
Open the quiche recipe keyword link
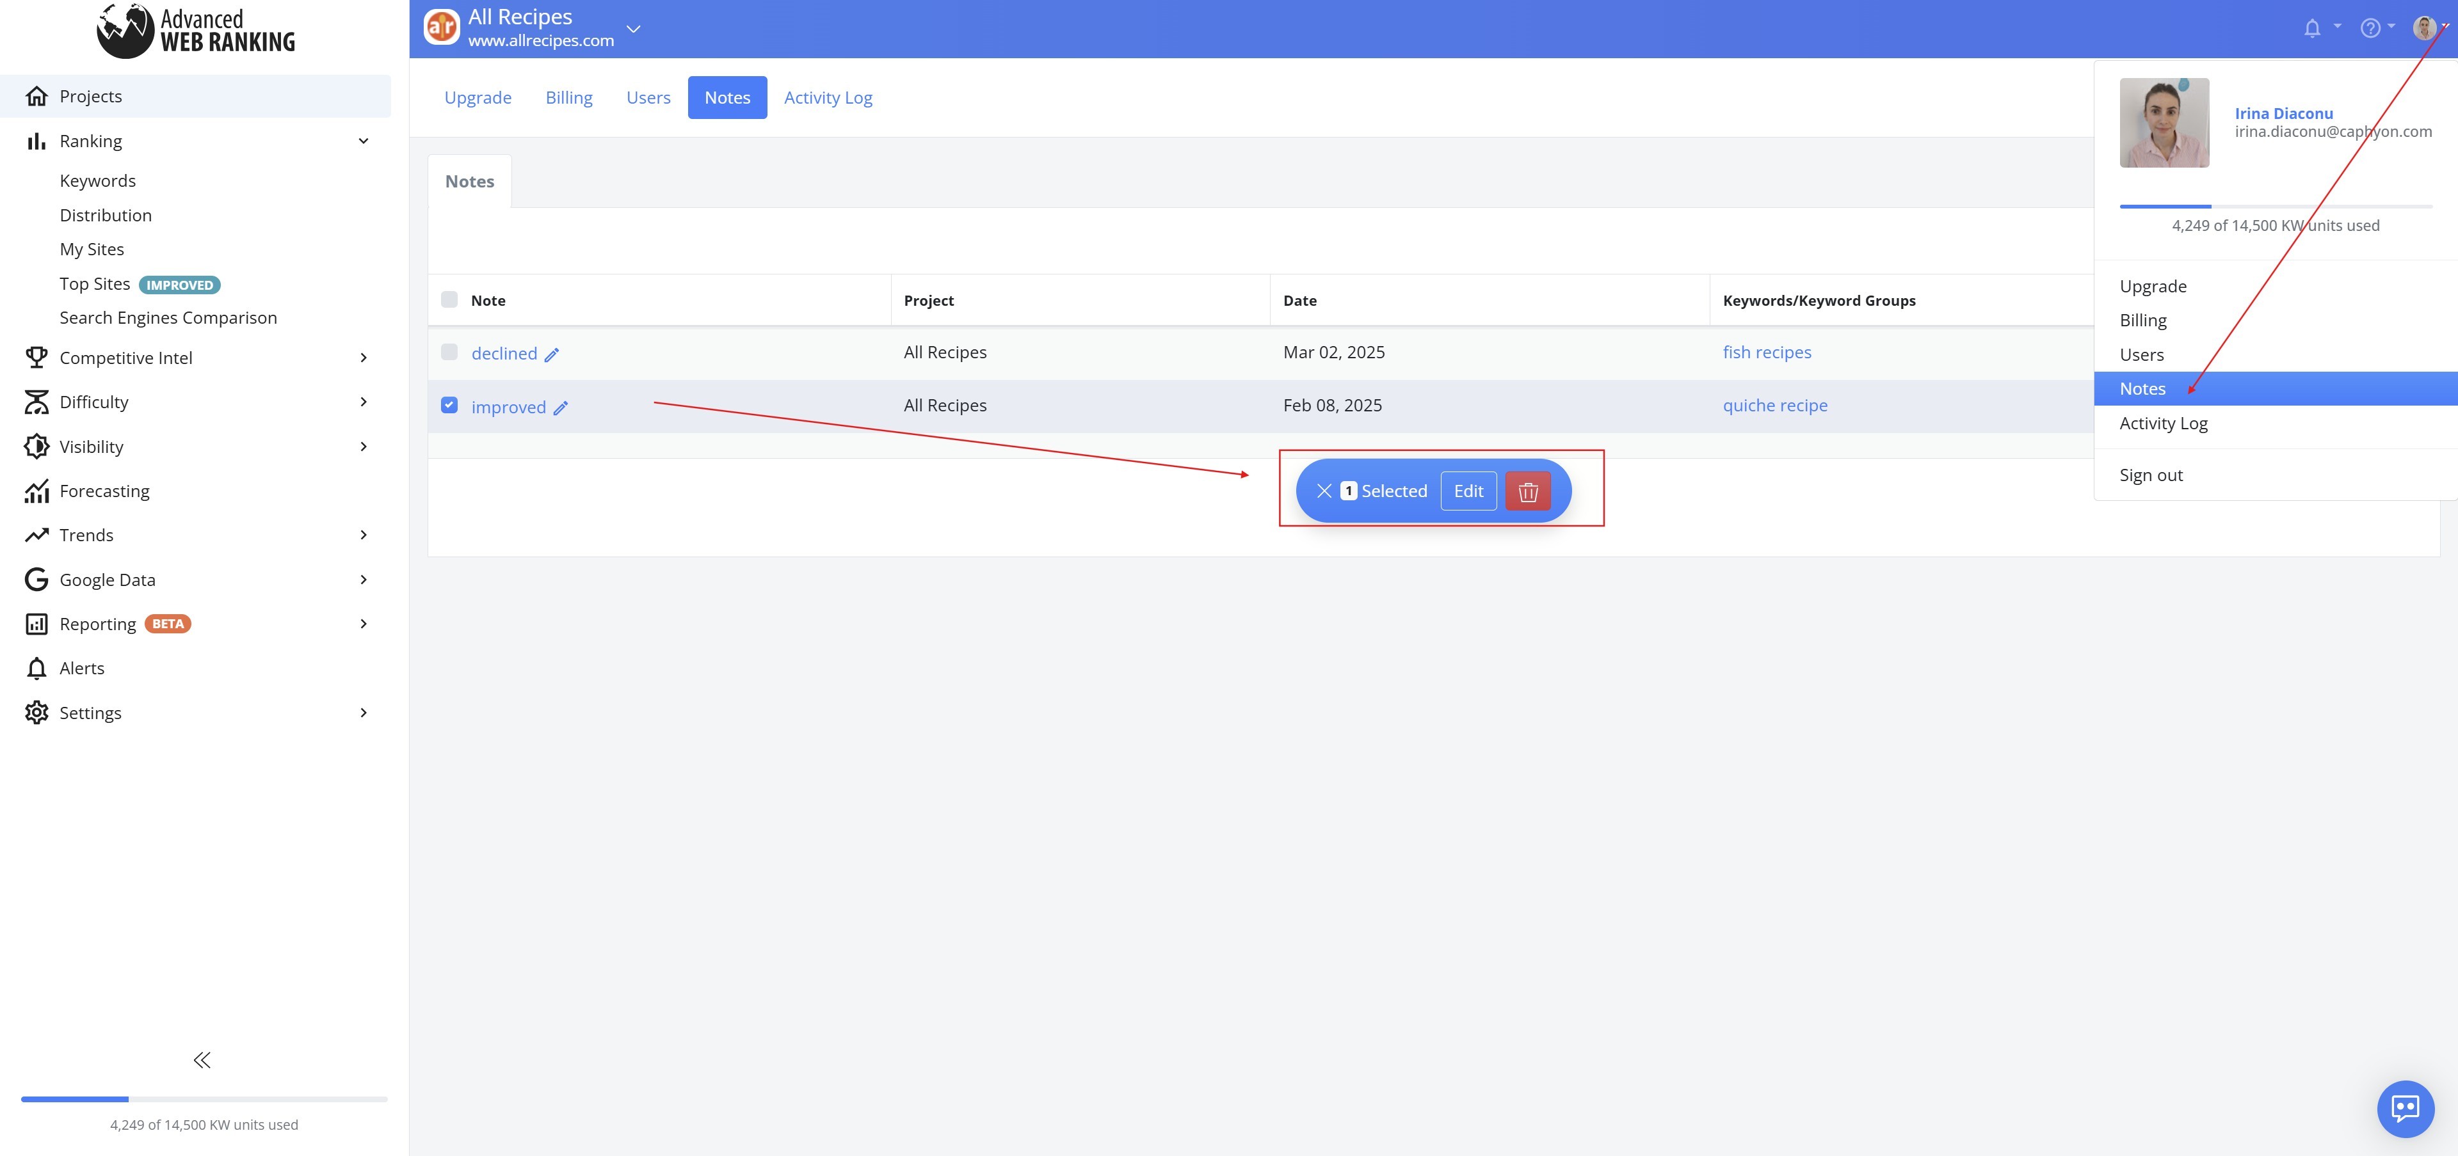click(1776, 406)
